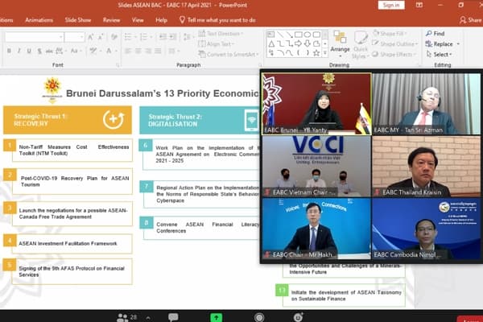The height and width of the screenshot is (322, 483).
Task: Open Zoom reactions icon
Action: 299,316
